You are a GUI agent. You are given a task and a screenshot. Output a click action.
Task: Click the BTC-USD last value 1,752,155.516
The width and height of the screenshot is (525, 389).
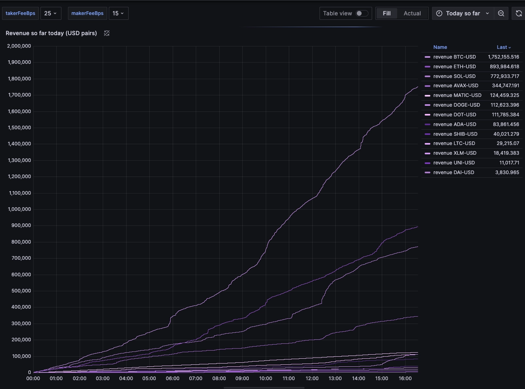tap(503, 57)
